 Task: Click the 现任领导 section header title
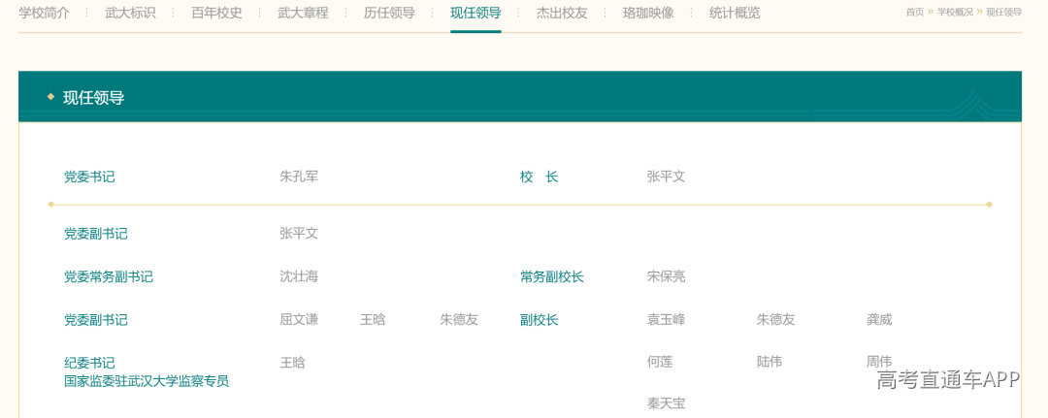pyautogui.click(x=93, y=98)
